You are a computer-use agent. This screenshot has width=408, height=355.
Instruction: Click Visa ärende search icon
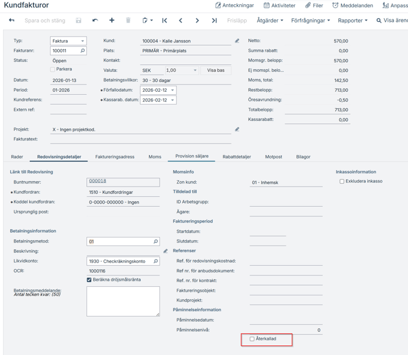coord(379,21)
